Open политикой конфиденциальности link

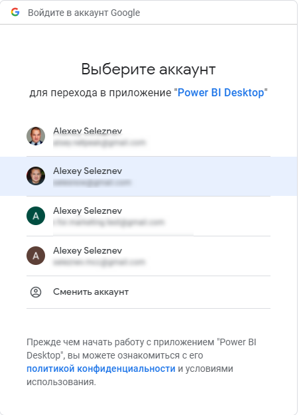(x=101, y=369)
